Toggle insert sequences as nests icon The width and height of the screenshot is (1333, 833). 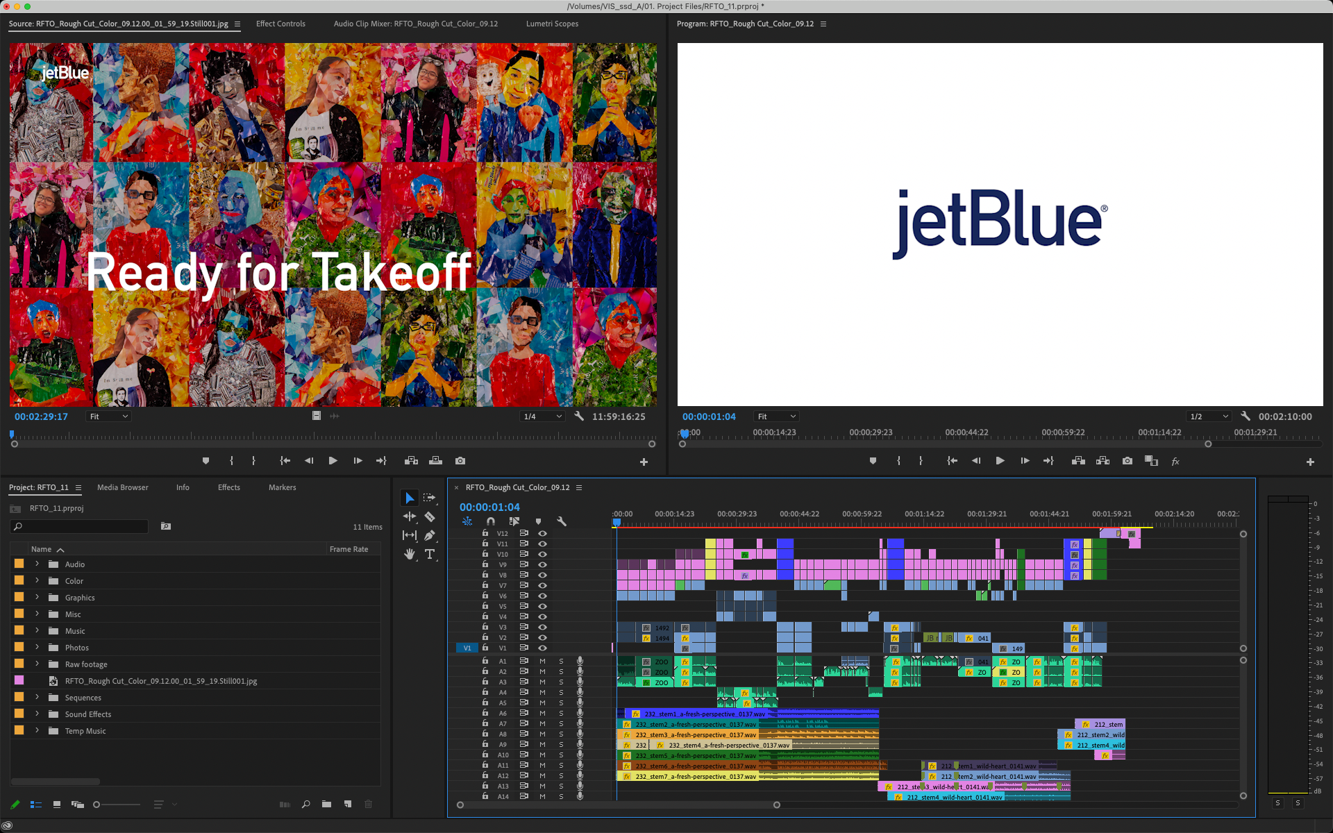tap(467, 521)
